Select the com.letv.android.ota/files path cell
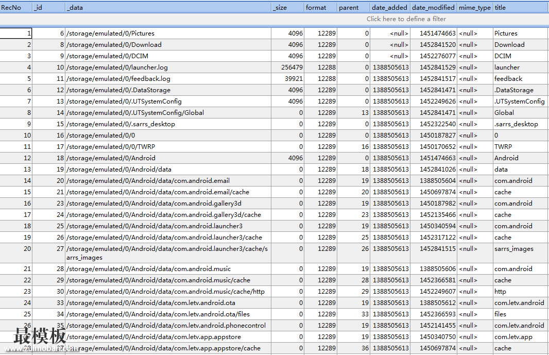This screenshot has width=549, height=355. pos(168,314)
